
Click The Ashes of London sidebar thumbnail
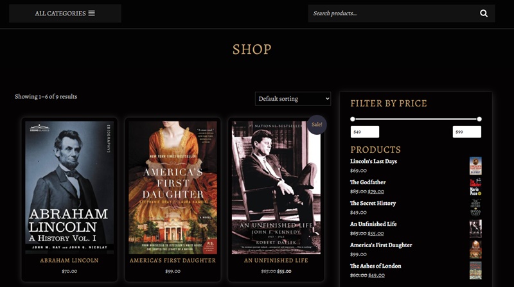click(475, 270)
